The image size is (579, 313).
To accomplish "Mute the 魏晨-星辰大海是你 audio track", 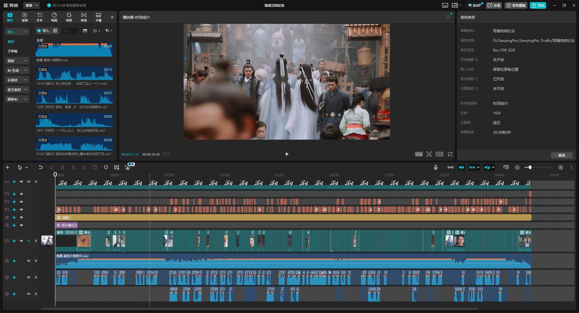I will click(x=29, y=261).
